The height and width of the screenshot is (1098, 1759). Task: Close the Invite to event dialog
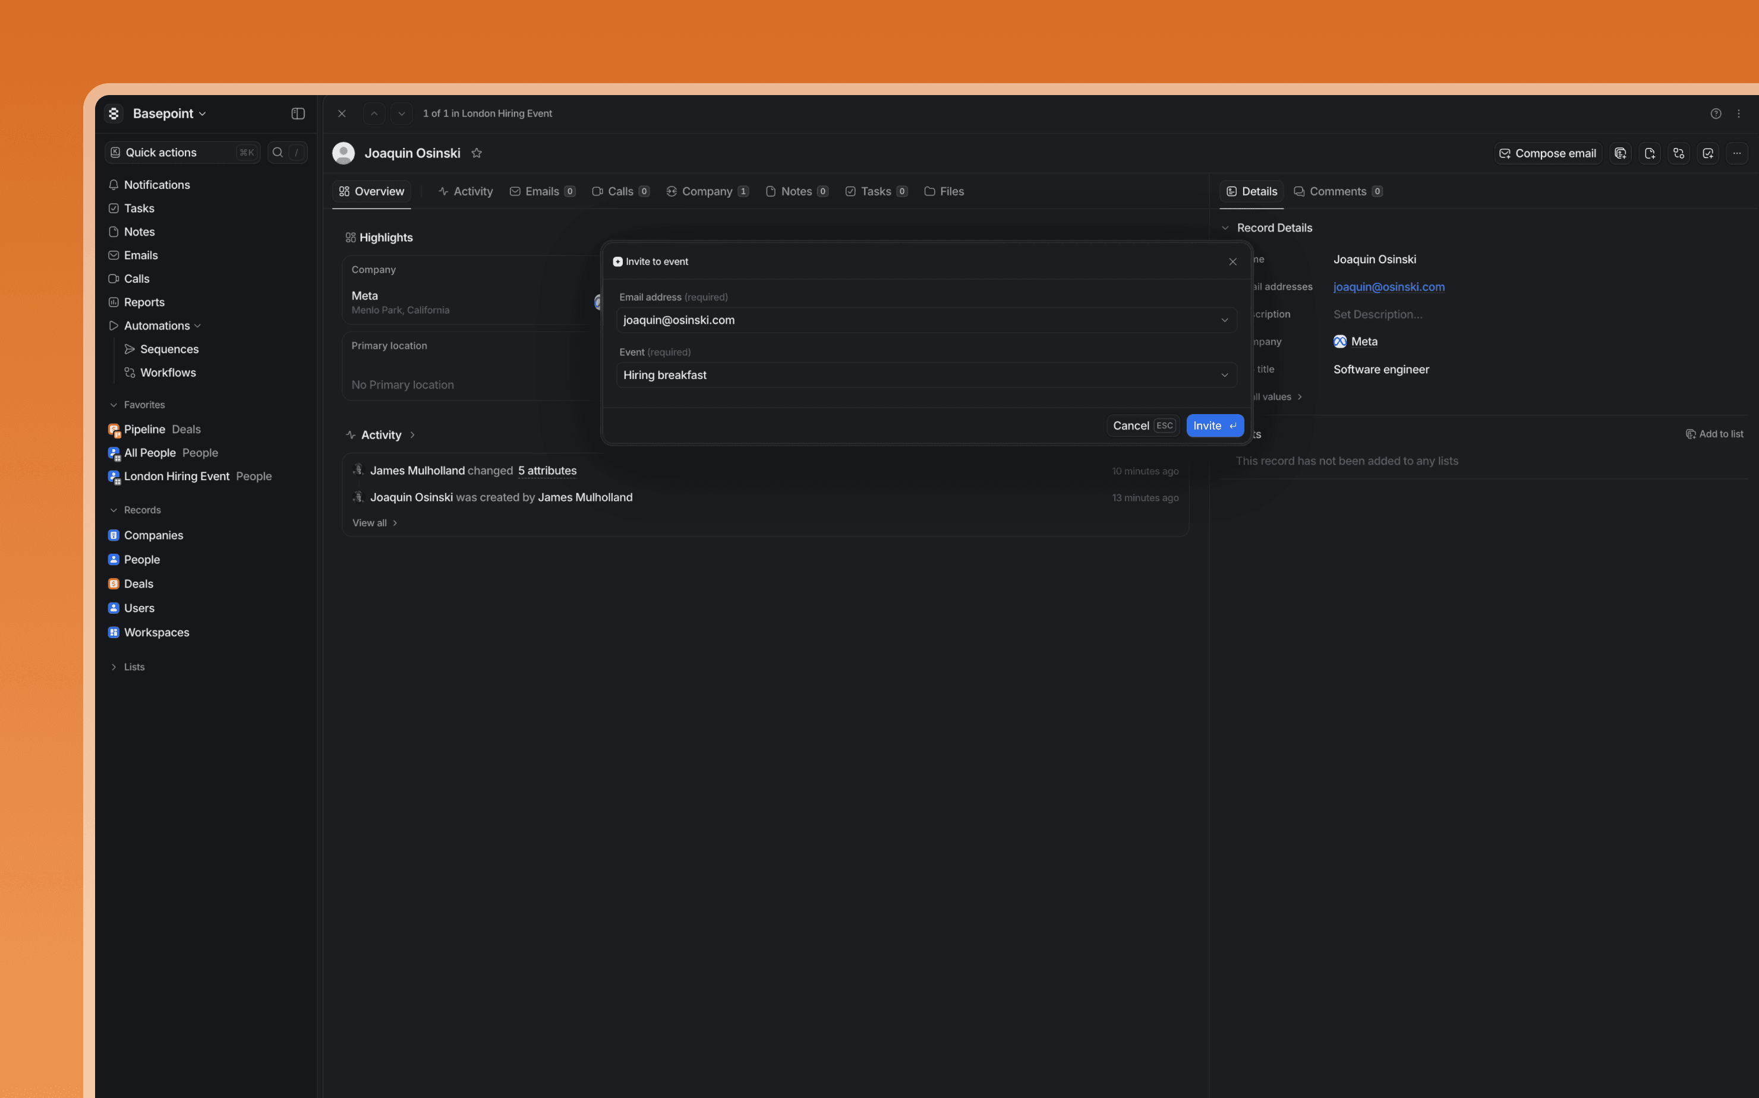click(1232, 261)
